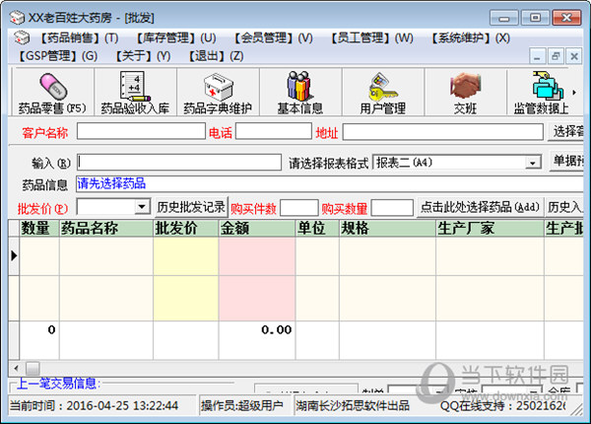Click 金额 column header
Viewport: 591px width, 424px height.
(257, 228)
